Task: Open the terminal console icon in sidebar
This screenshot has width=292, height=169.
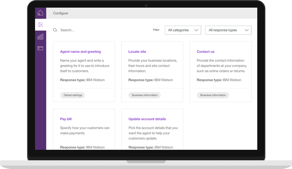Action: pyautogui.click(x=40, y=48)
